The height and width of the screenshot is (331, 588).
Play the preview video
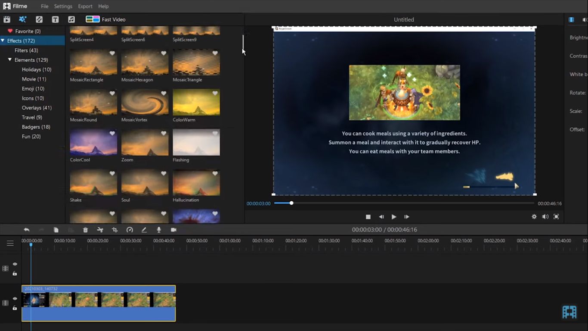394,217
